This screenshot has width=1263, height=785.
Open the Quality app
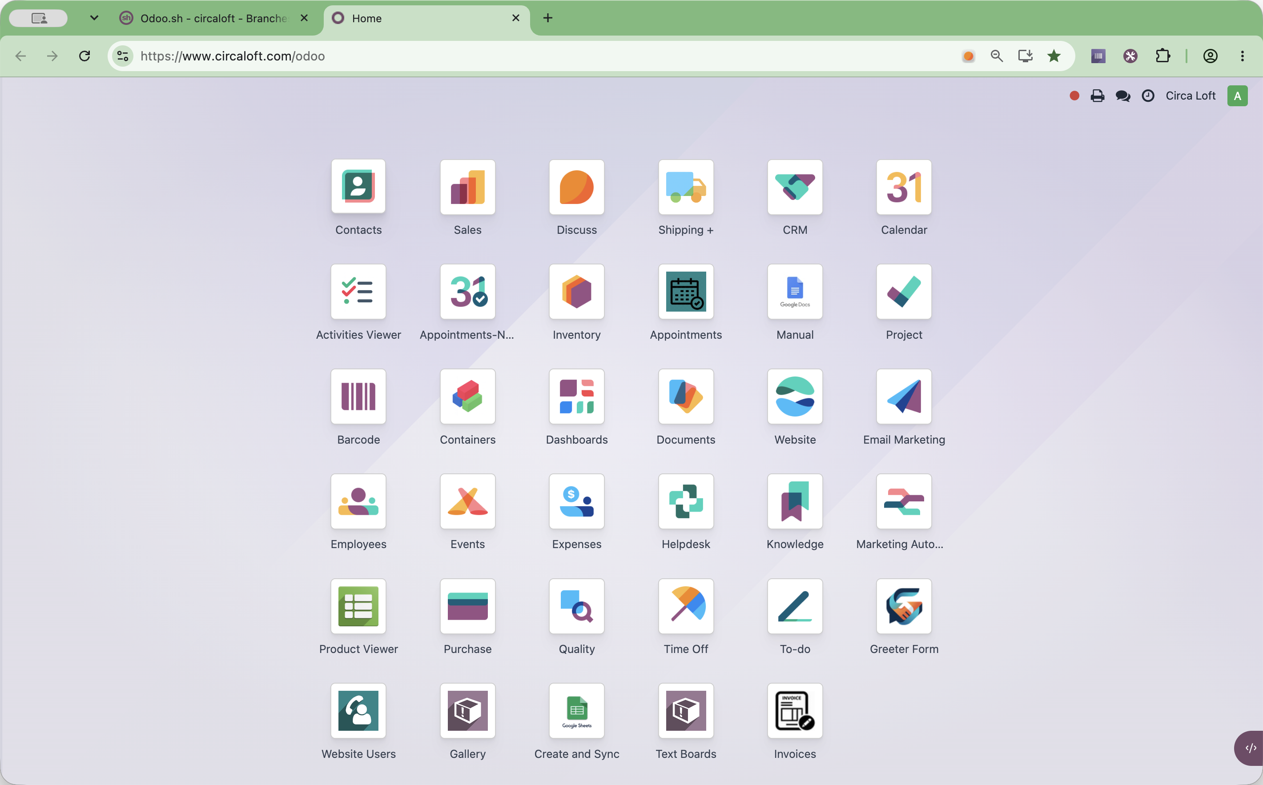tap(576, 606)
